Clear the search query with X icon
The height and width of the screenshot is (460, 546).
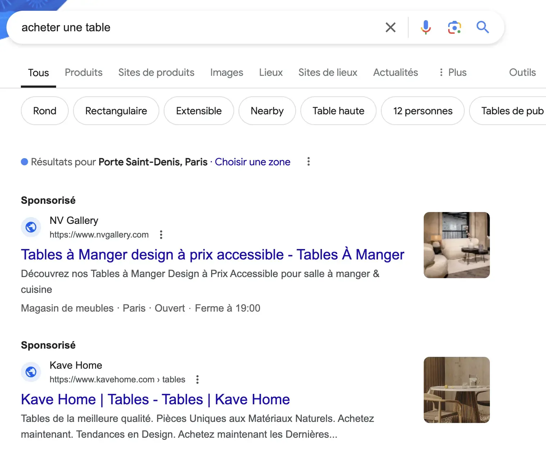(390, 27)
